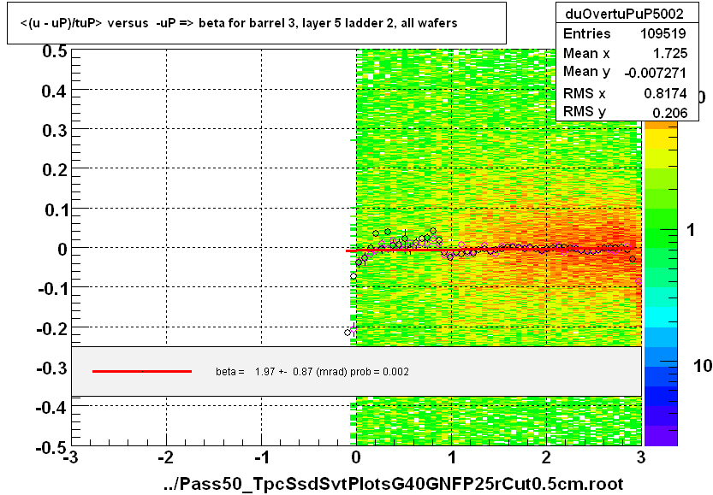Click the Entries value 109519
This screenshot has width=713, height=495.
coord(663,33)
